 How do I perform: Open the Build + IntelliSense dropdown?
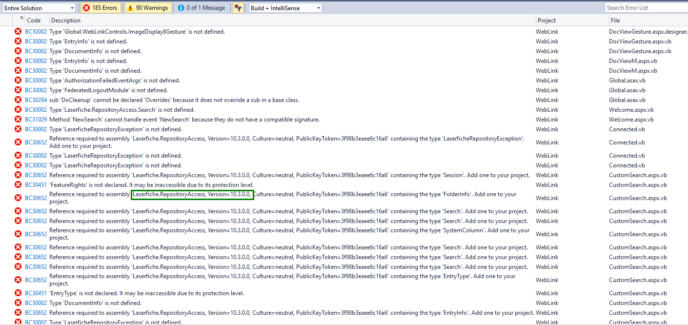[285, 8]
